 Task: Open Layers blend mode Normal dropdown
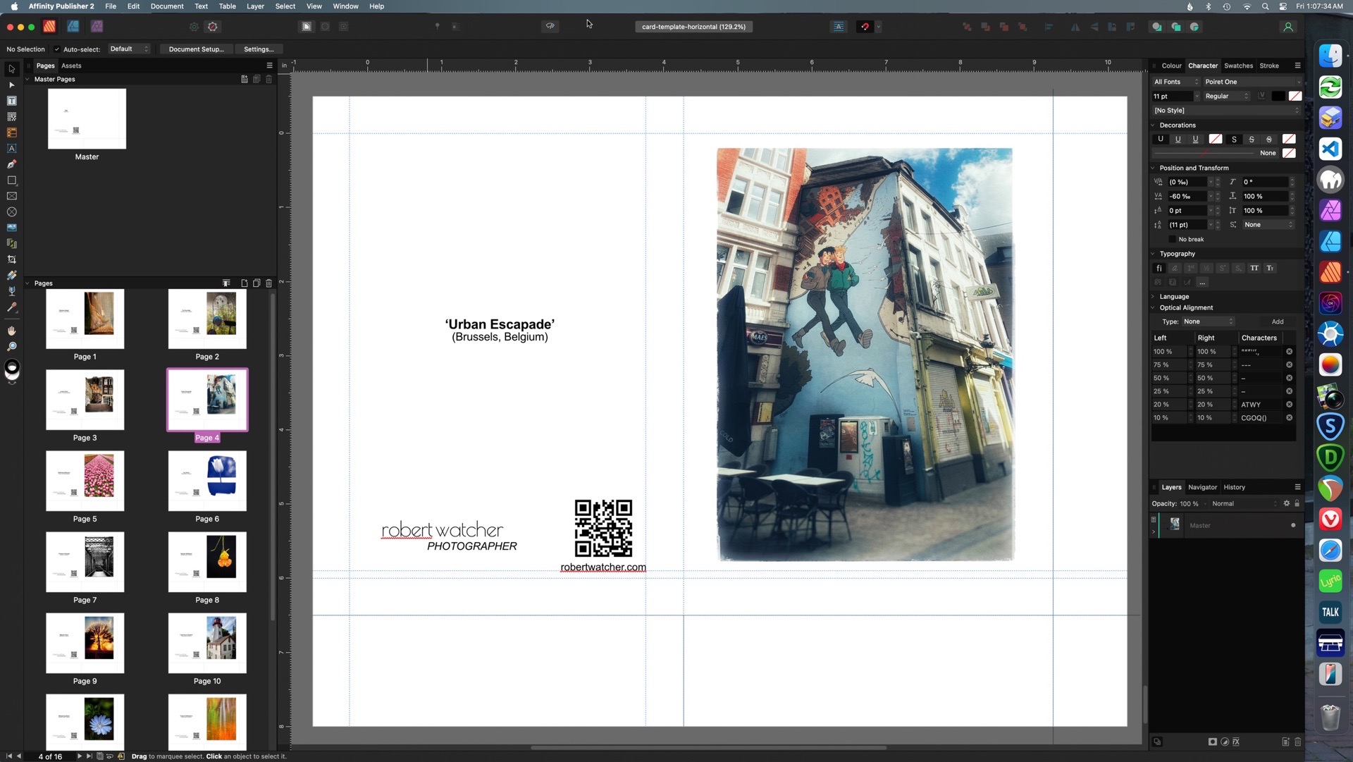[x=1244, y=503]
